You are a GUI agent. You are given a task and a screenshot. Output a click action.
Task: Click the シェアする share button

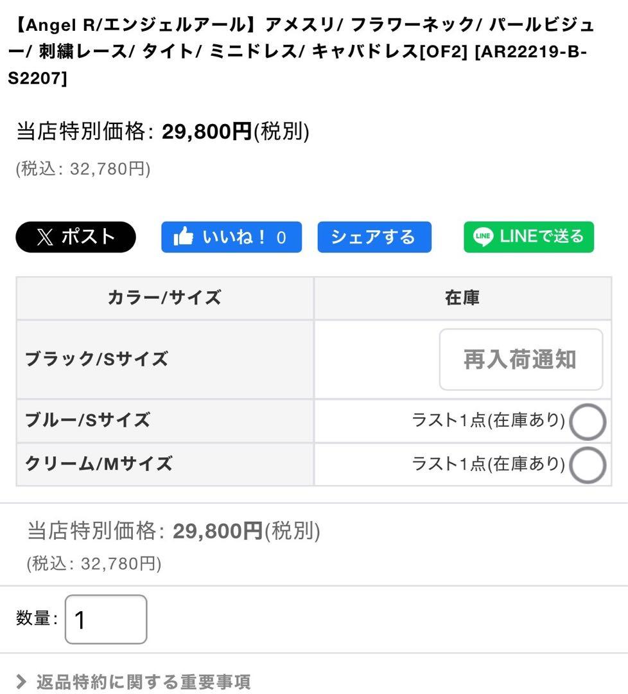point(374,237)
